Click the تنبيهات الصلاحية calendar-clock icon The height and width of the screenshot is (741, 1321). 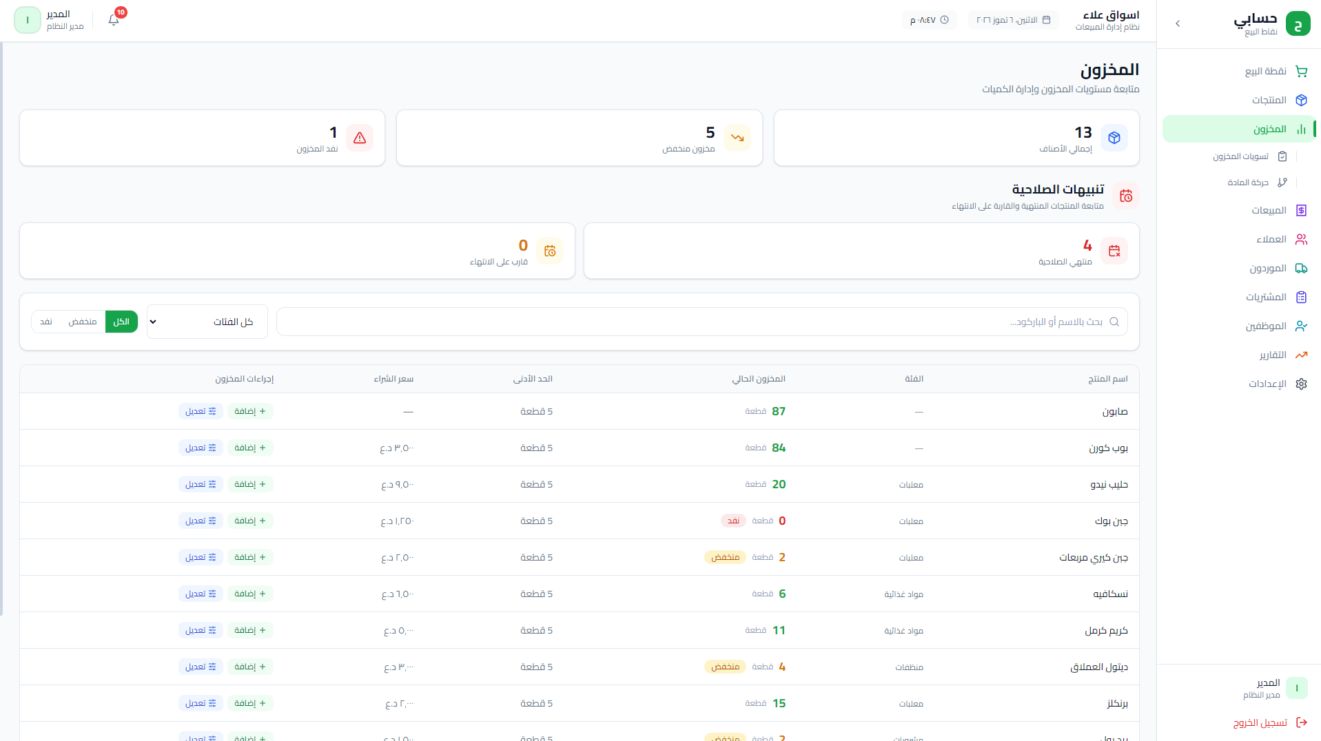point(1126,196)
